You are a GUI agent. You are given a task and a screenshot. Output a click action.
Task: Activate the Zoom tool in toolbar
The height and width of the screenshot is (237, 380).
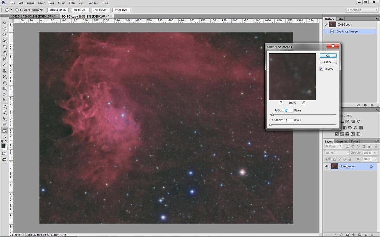point(4,137)
